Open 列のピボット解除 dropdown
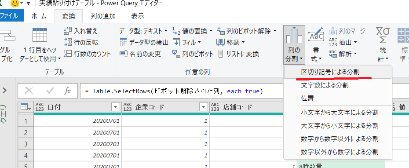 click(x=246, y=31)
